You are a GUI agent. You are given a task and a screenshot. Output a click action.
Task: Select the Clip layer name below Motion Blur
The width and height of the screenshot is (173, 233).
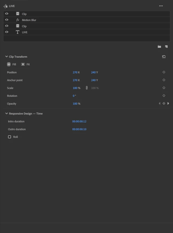[24, 26]
